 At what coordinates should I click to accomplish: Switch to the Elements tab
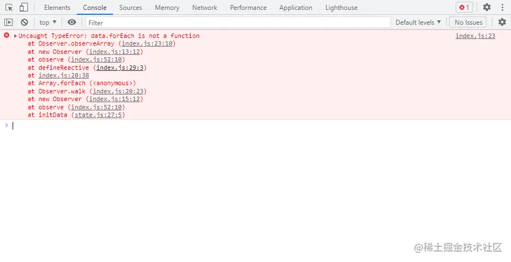[58, 8]
